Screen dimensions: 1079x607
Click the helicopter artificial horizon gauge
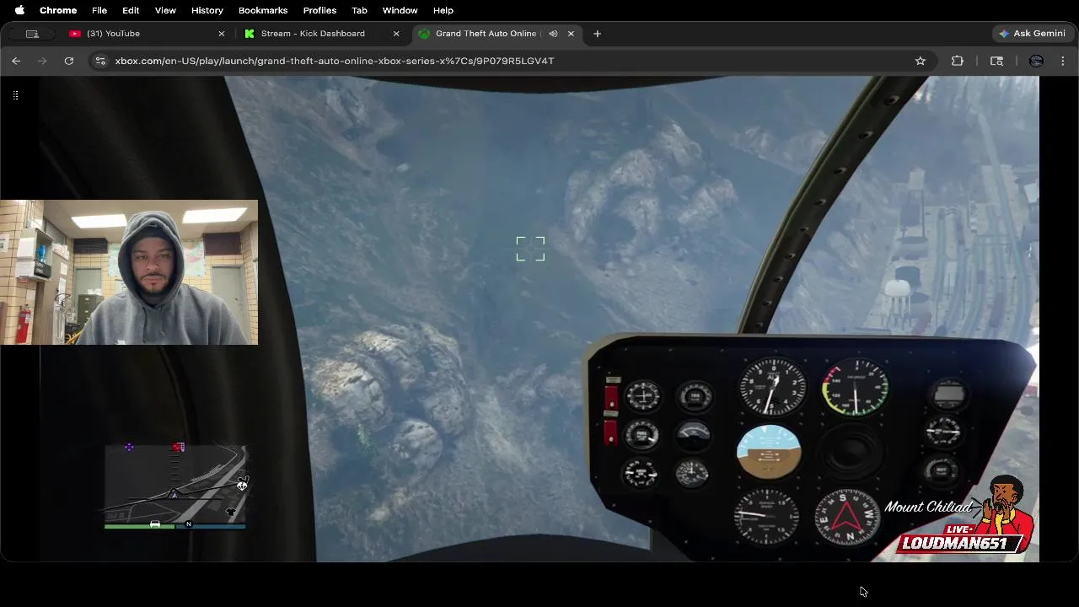pos(769,452)
